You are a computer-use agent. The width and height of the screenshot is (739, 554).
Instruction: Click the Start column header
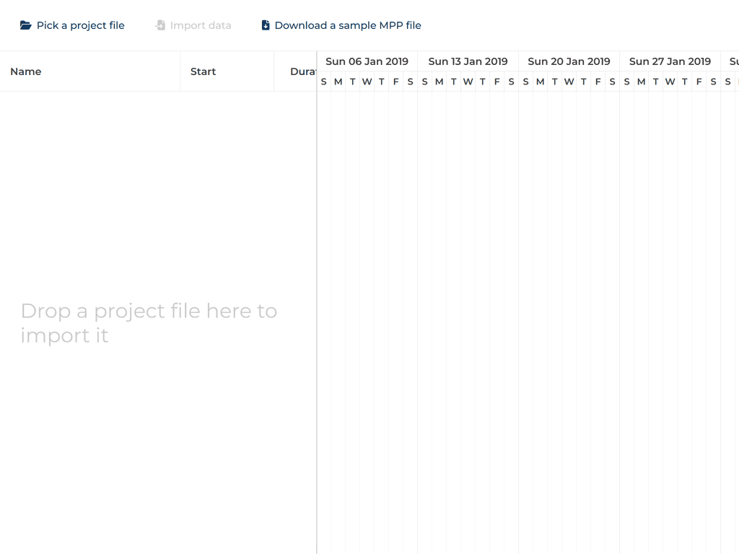(x=203, y=71)
